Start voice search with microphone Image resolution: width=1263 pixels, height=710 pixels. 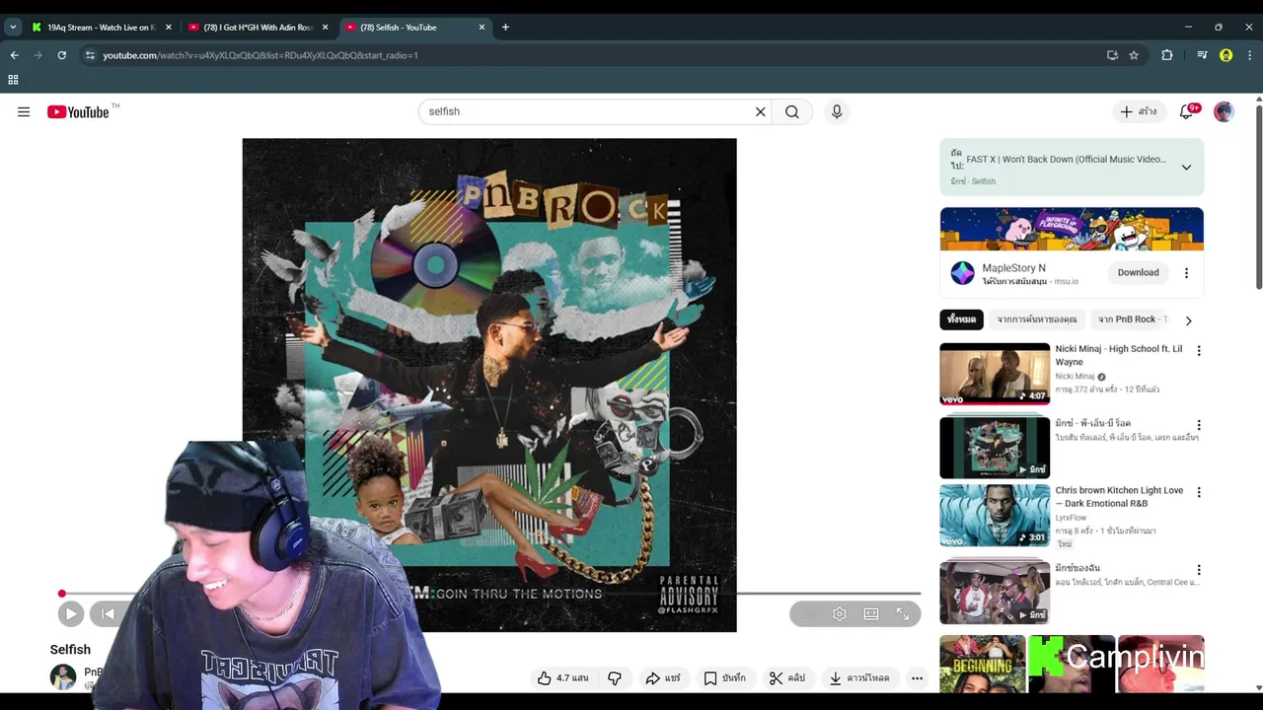point(837,111)
